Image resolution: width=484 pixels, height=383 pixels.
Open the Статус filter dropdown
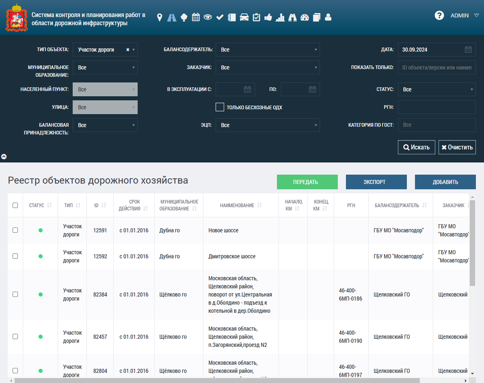pos(437,89)
